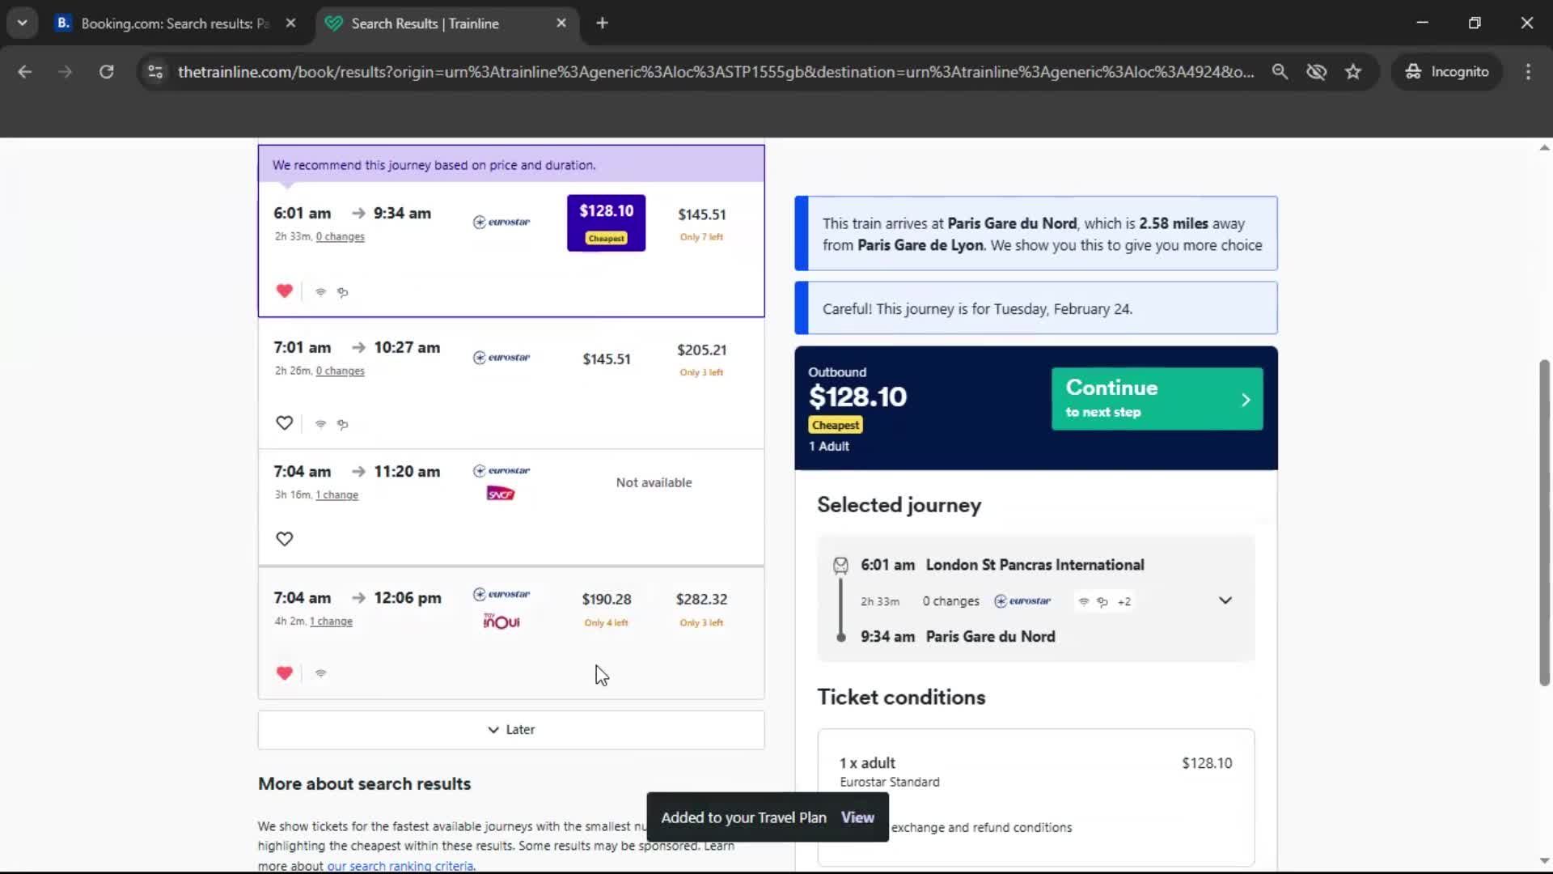Screen dimensions: 1553x874
Task: Unfavorite the 6:01 am journey heart
Action: [x=284, y=291]
